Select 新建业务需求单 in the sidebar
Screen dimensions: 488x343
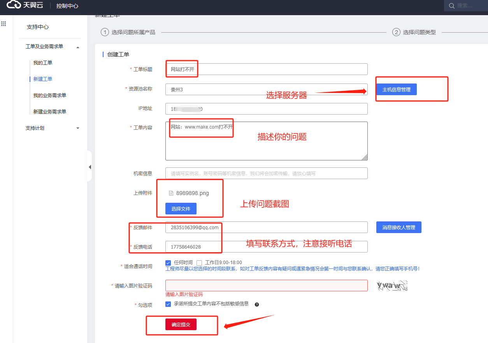pos(50,112)
